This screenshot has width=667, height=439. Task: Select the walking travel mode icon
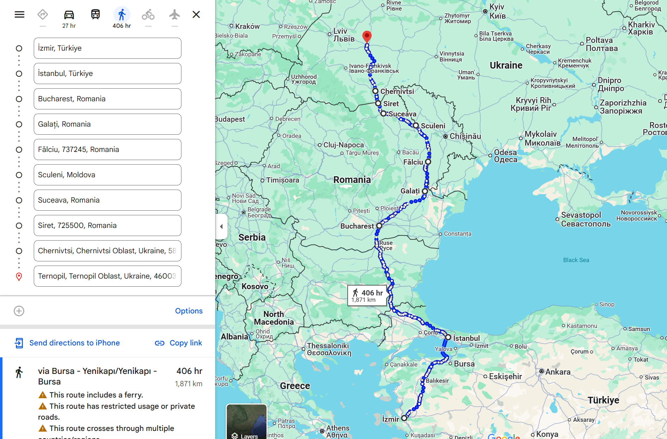tap(122, 14)
